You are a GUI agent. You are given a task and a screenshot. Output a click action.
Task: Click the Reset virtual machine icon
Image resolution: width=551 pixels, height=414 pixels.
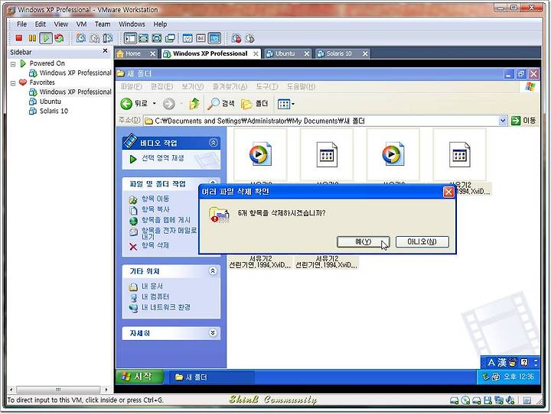[59, 38]
